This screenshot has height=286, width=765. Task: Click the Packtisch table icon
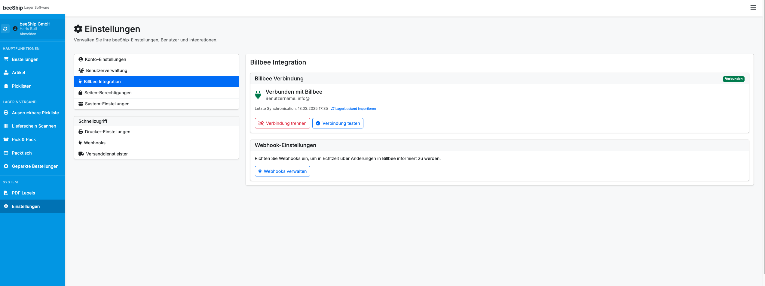pos(6,153)
